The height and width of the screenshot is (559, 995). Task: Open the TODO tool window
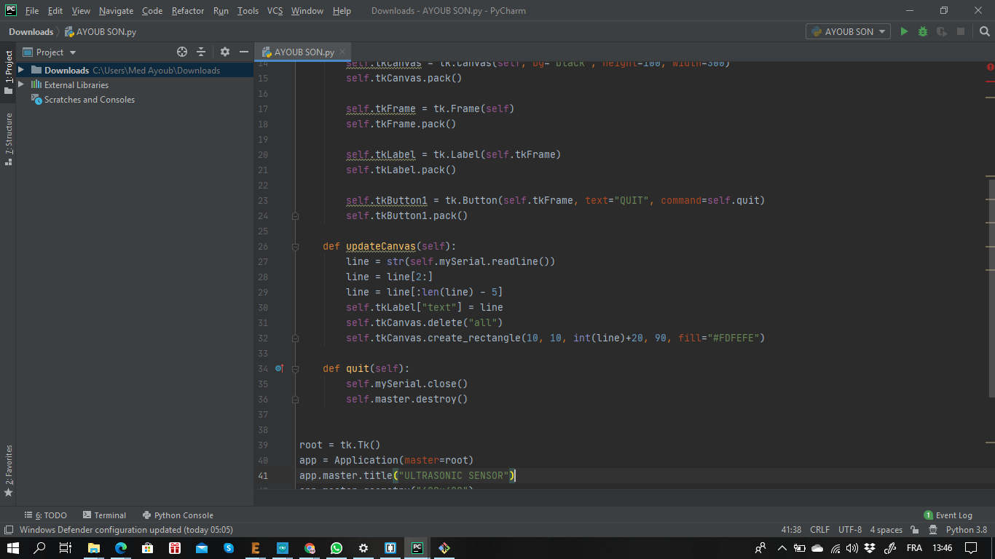pyautogui.click(x=46, y=515)
